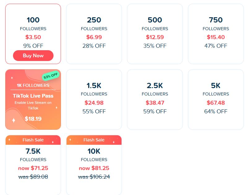The image size is (248, 195).
Task: Pick the 7.5K followers flash sale card
Action: click(x=33, y=165)
